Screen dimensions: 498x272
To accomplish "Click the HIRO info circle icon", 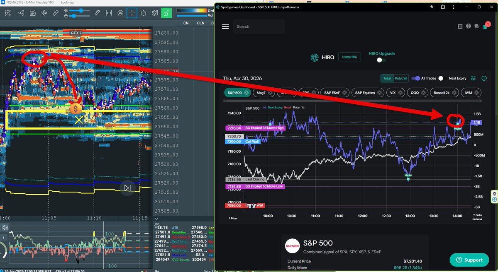I will [x=484, y=78].
